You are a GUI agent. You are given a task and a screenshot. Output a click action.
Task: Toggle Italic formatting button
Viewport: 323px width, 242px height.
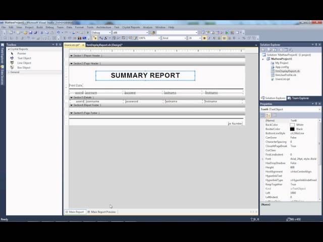tap(209, 38)
